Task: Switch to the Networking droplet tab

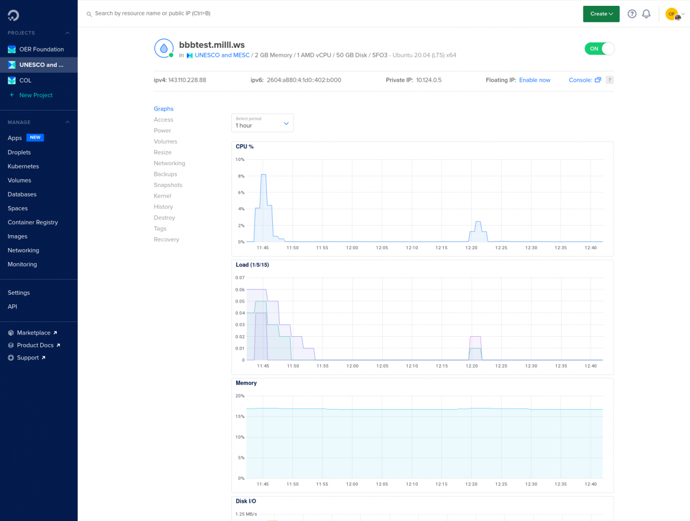Action: (169, 164)
